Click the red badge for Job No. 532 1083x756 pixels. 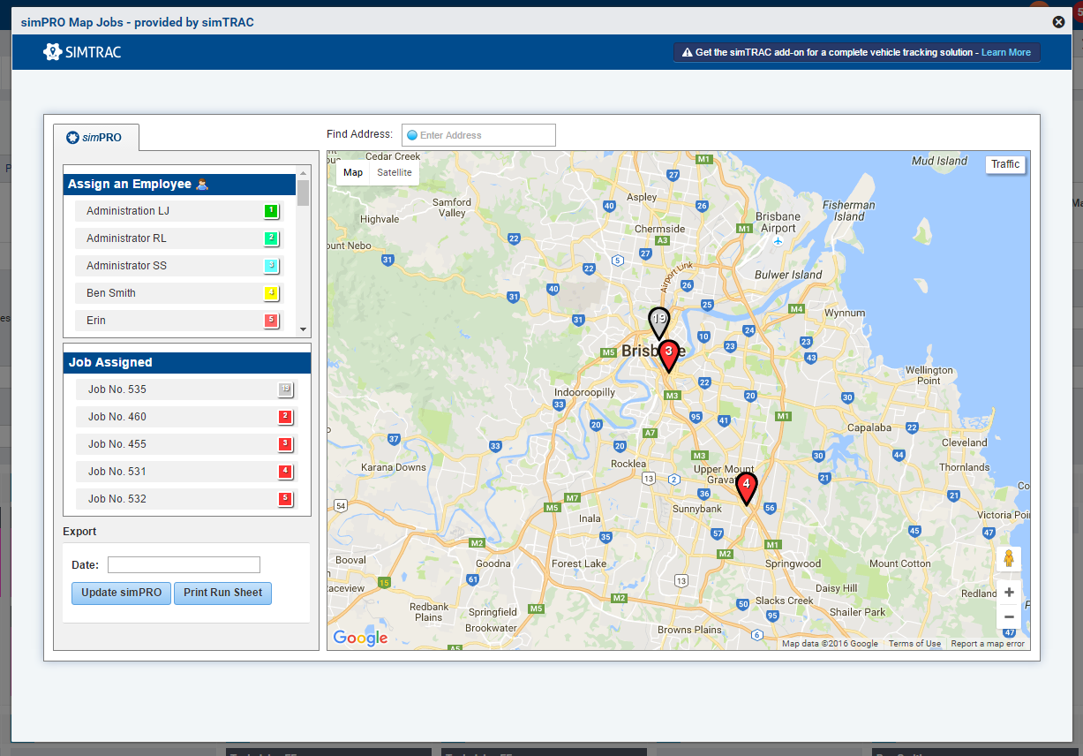(285, 499)
